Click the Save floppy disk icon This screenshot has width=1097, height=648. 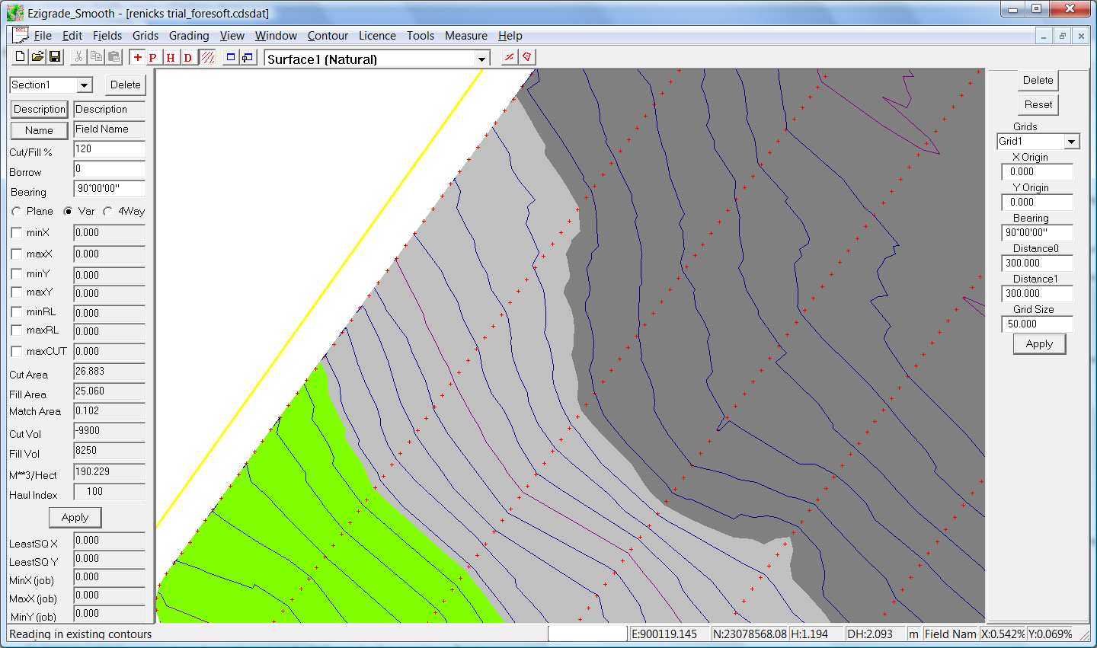(x=55, y=57)
